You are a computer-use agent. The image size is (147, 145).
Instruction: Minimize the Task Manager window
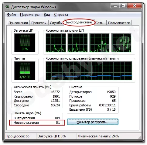click(x=115, y=6)
